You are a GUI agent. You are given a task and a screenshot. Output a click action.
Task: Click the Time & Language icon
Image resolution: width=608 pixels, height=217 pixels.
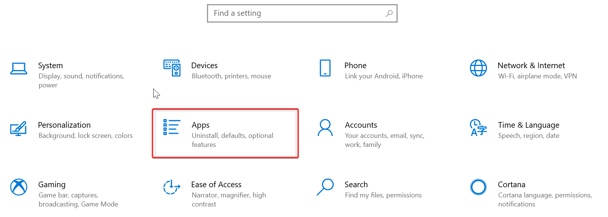pos(478,128)
